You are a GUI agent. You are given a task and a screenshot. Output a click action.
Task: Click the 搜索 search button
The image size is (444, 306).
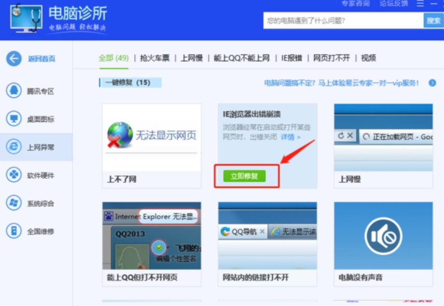433,20
